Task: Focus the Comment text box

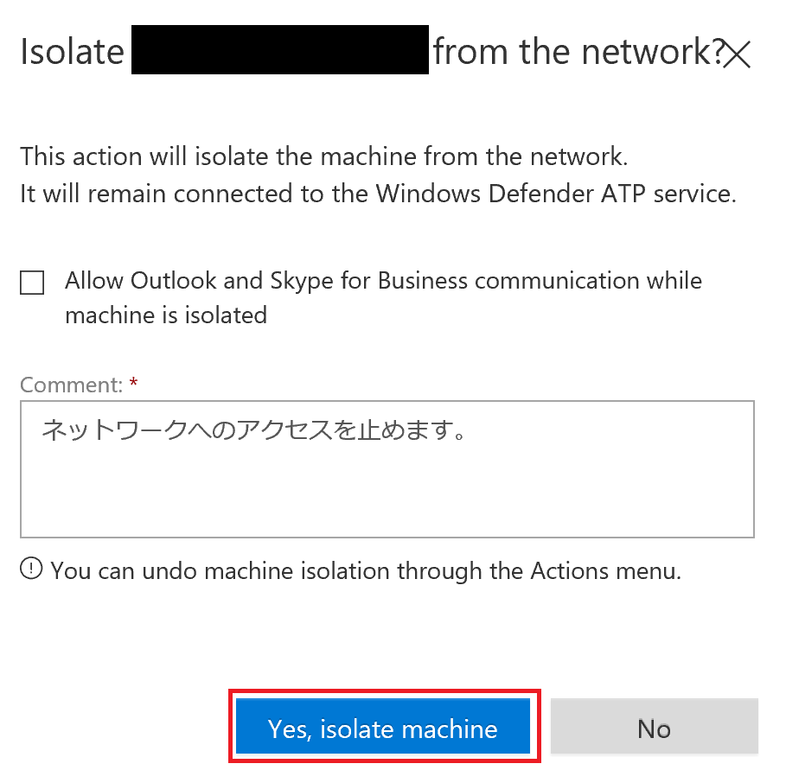Action: point(387,469)
